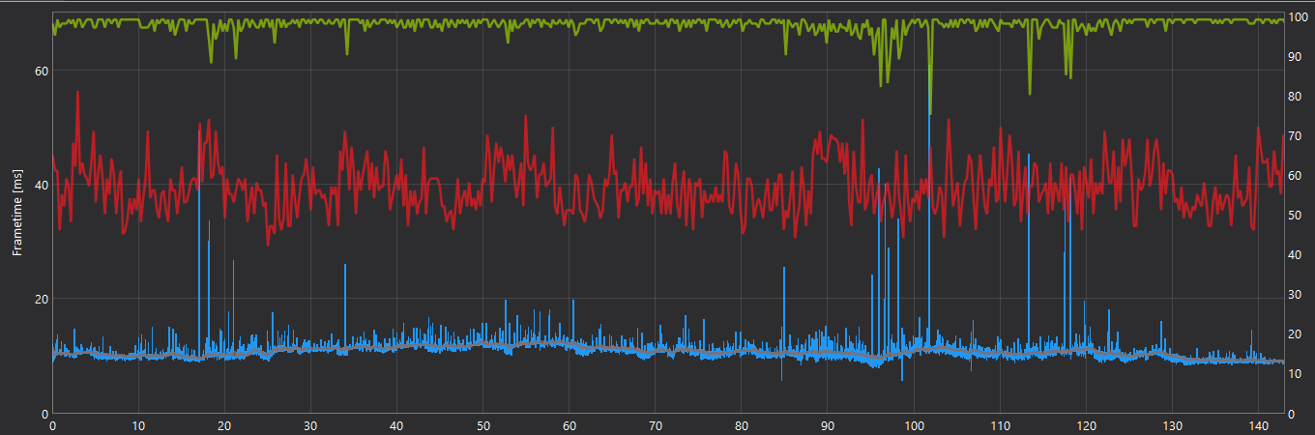This screenshot has width=1315, height=435.
Task: Select the 90 label on the right percentage axis
Action: [x=1296, y=58]
